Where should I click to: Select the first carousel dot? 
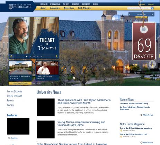(x=27, y=56)
